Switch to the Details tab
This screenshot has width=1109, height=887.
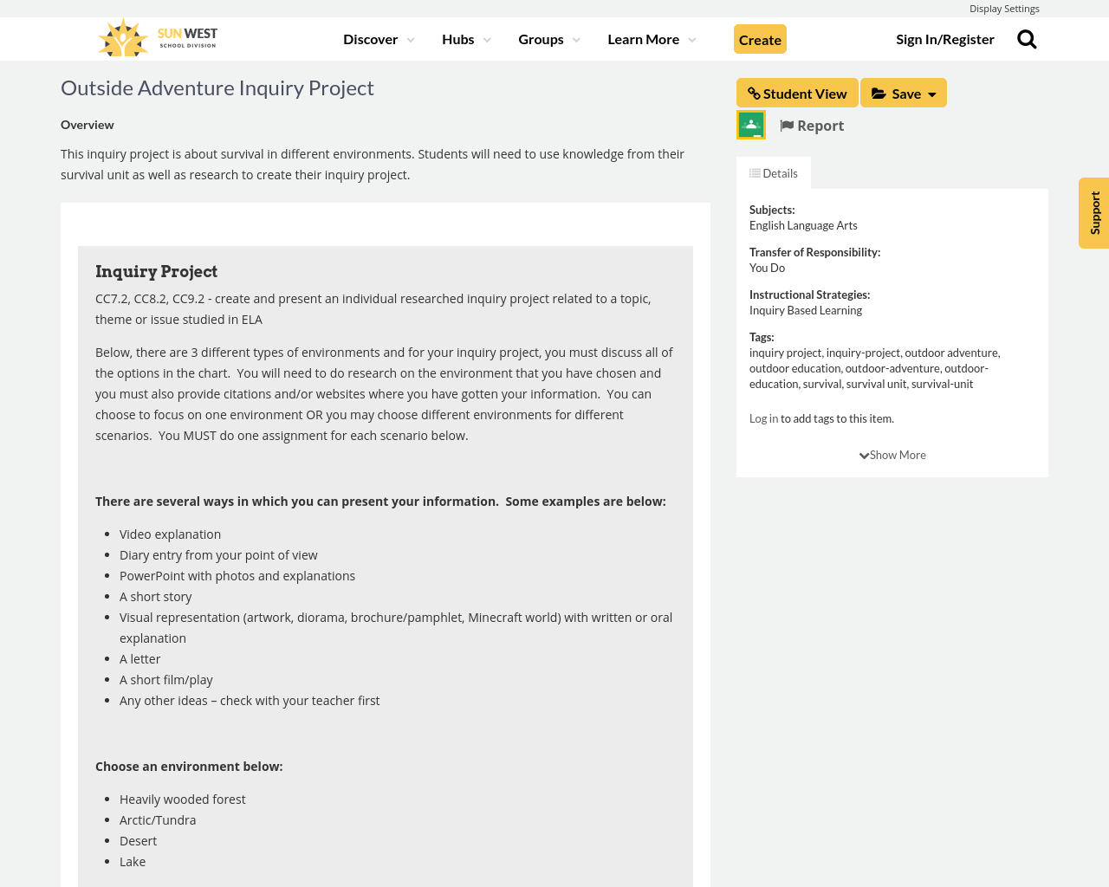pyautogui.click(x=773, y=172)
